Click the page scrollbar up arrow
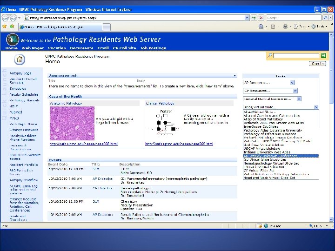The image size is (335, 251). point(331,34)
